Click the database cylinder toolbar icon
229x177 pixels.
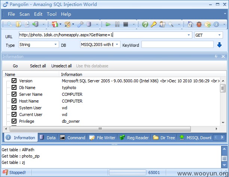[x=89, y=24]
